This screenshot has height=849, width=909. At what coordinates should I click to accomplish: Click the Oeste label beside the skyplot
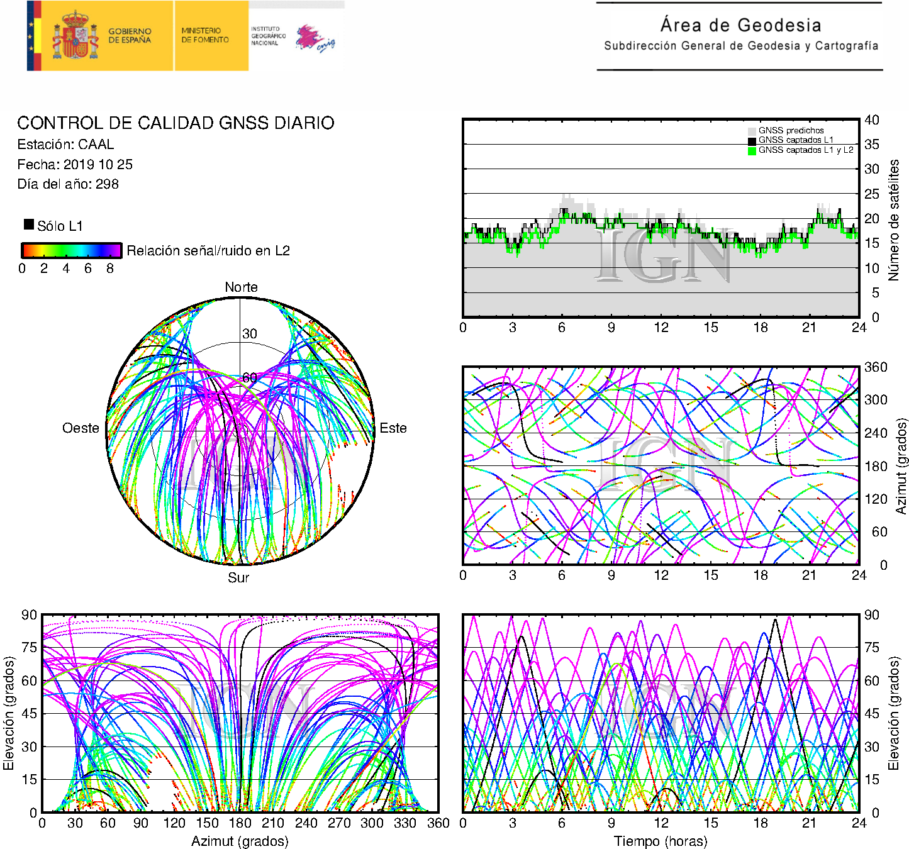[x=81, y=428]
